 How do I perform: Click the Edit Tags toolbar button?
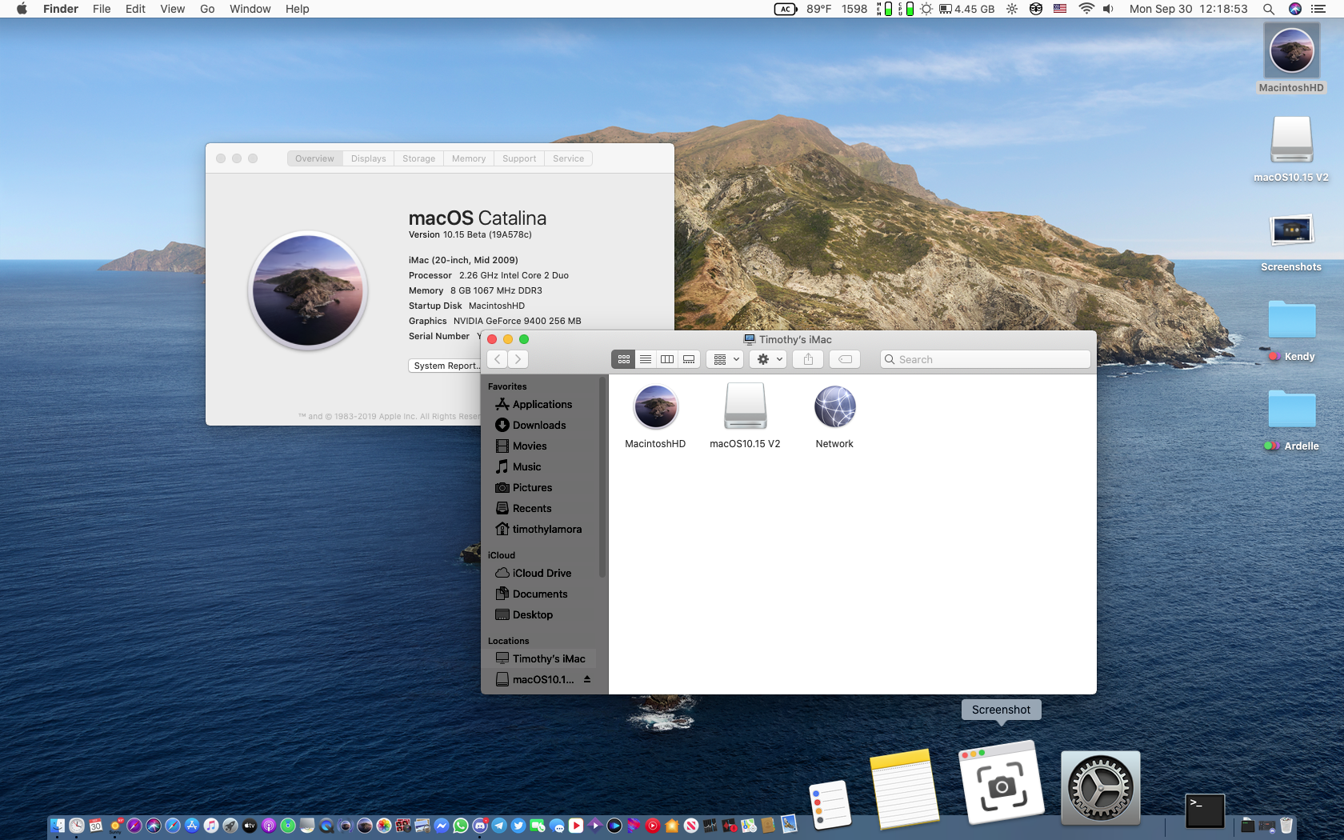845,359
